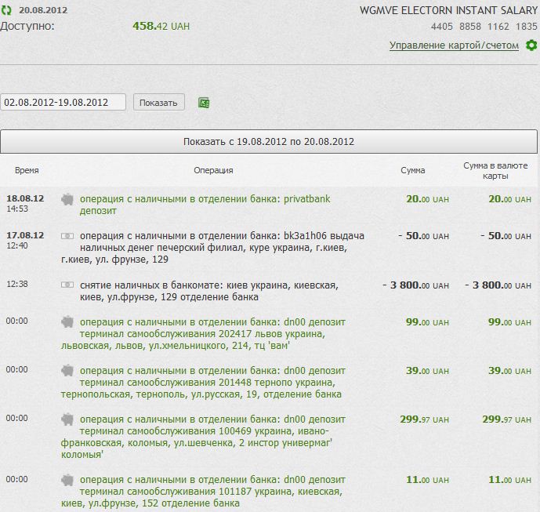Image resolution: width=540 pixels, height=512 pixels.
Task: Click piggy bank icon of the 99.00 UAH deposit
Action: [67, 322]
